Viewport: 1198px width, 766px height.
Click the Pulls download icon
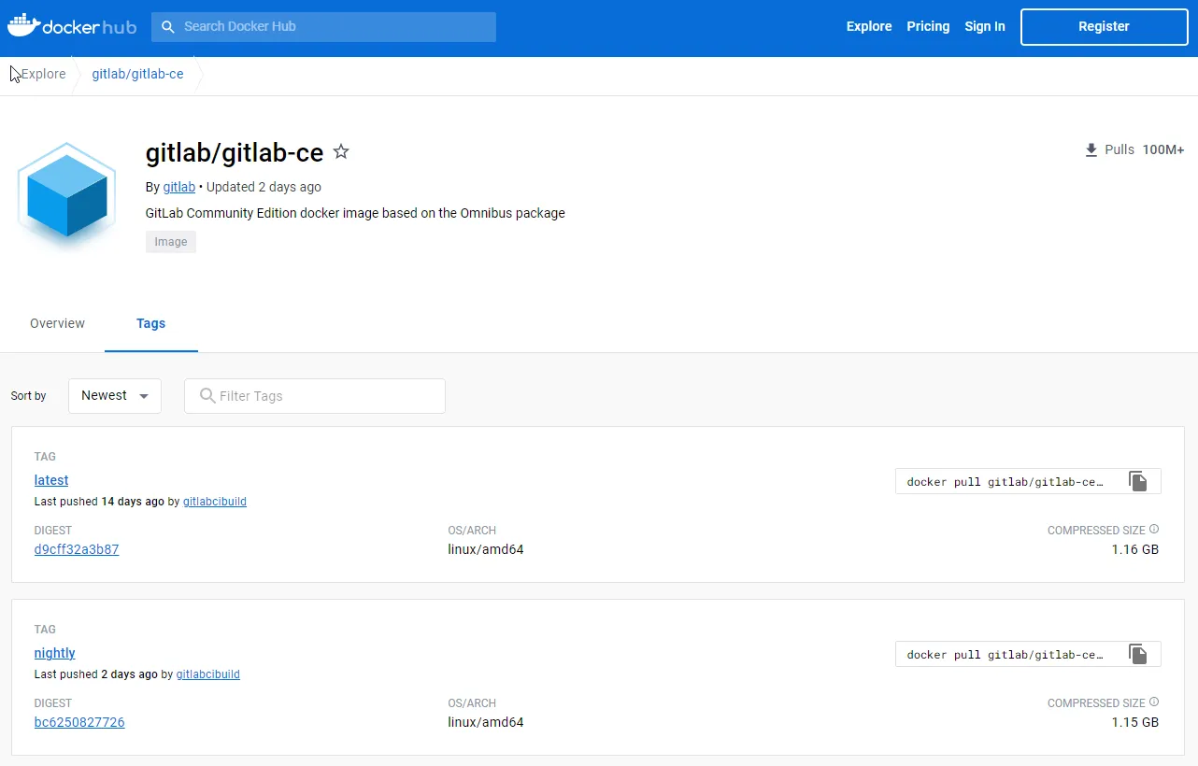click(x=1091, y=149)
